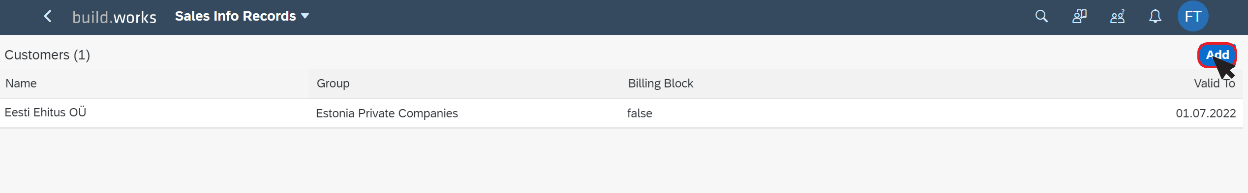Select the Billing Block column header
The height and width of the screenshot is (193, 1248).
660,83
